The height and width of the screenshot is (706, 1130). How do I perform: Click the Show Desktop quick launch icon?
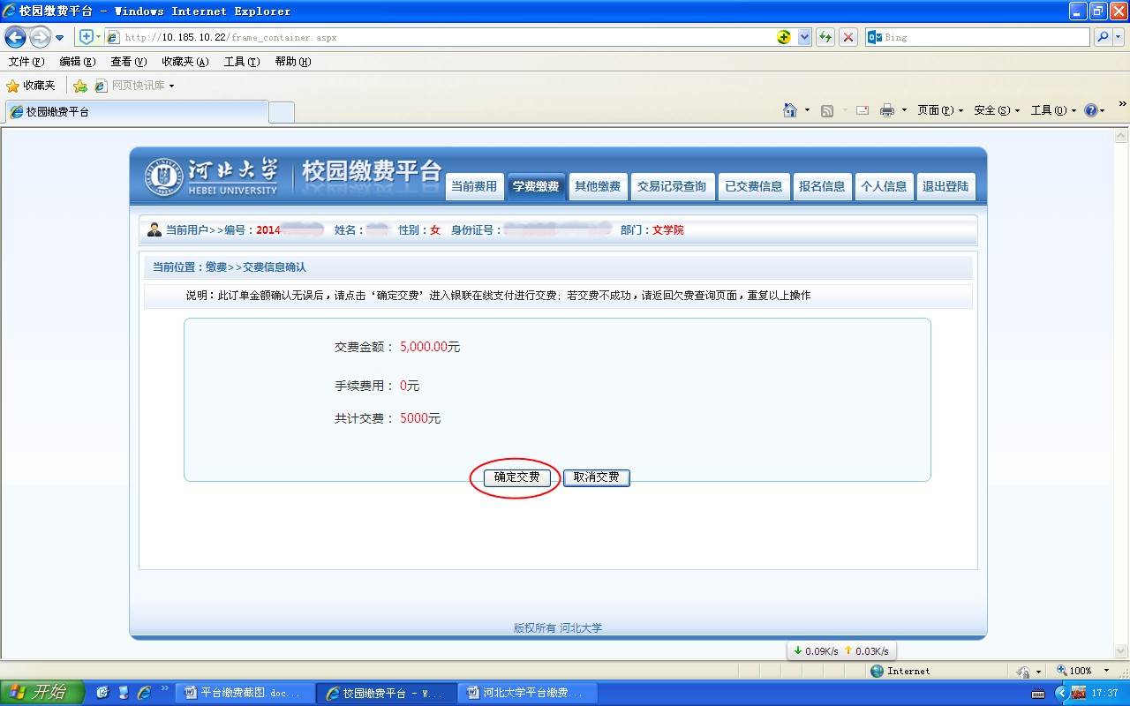(102, 693)
